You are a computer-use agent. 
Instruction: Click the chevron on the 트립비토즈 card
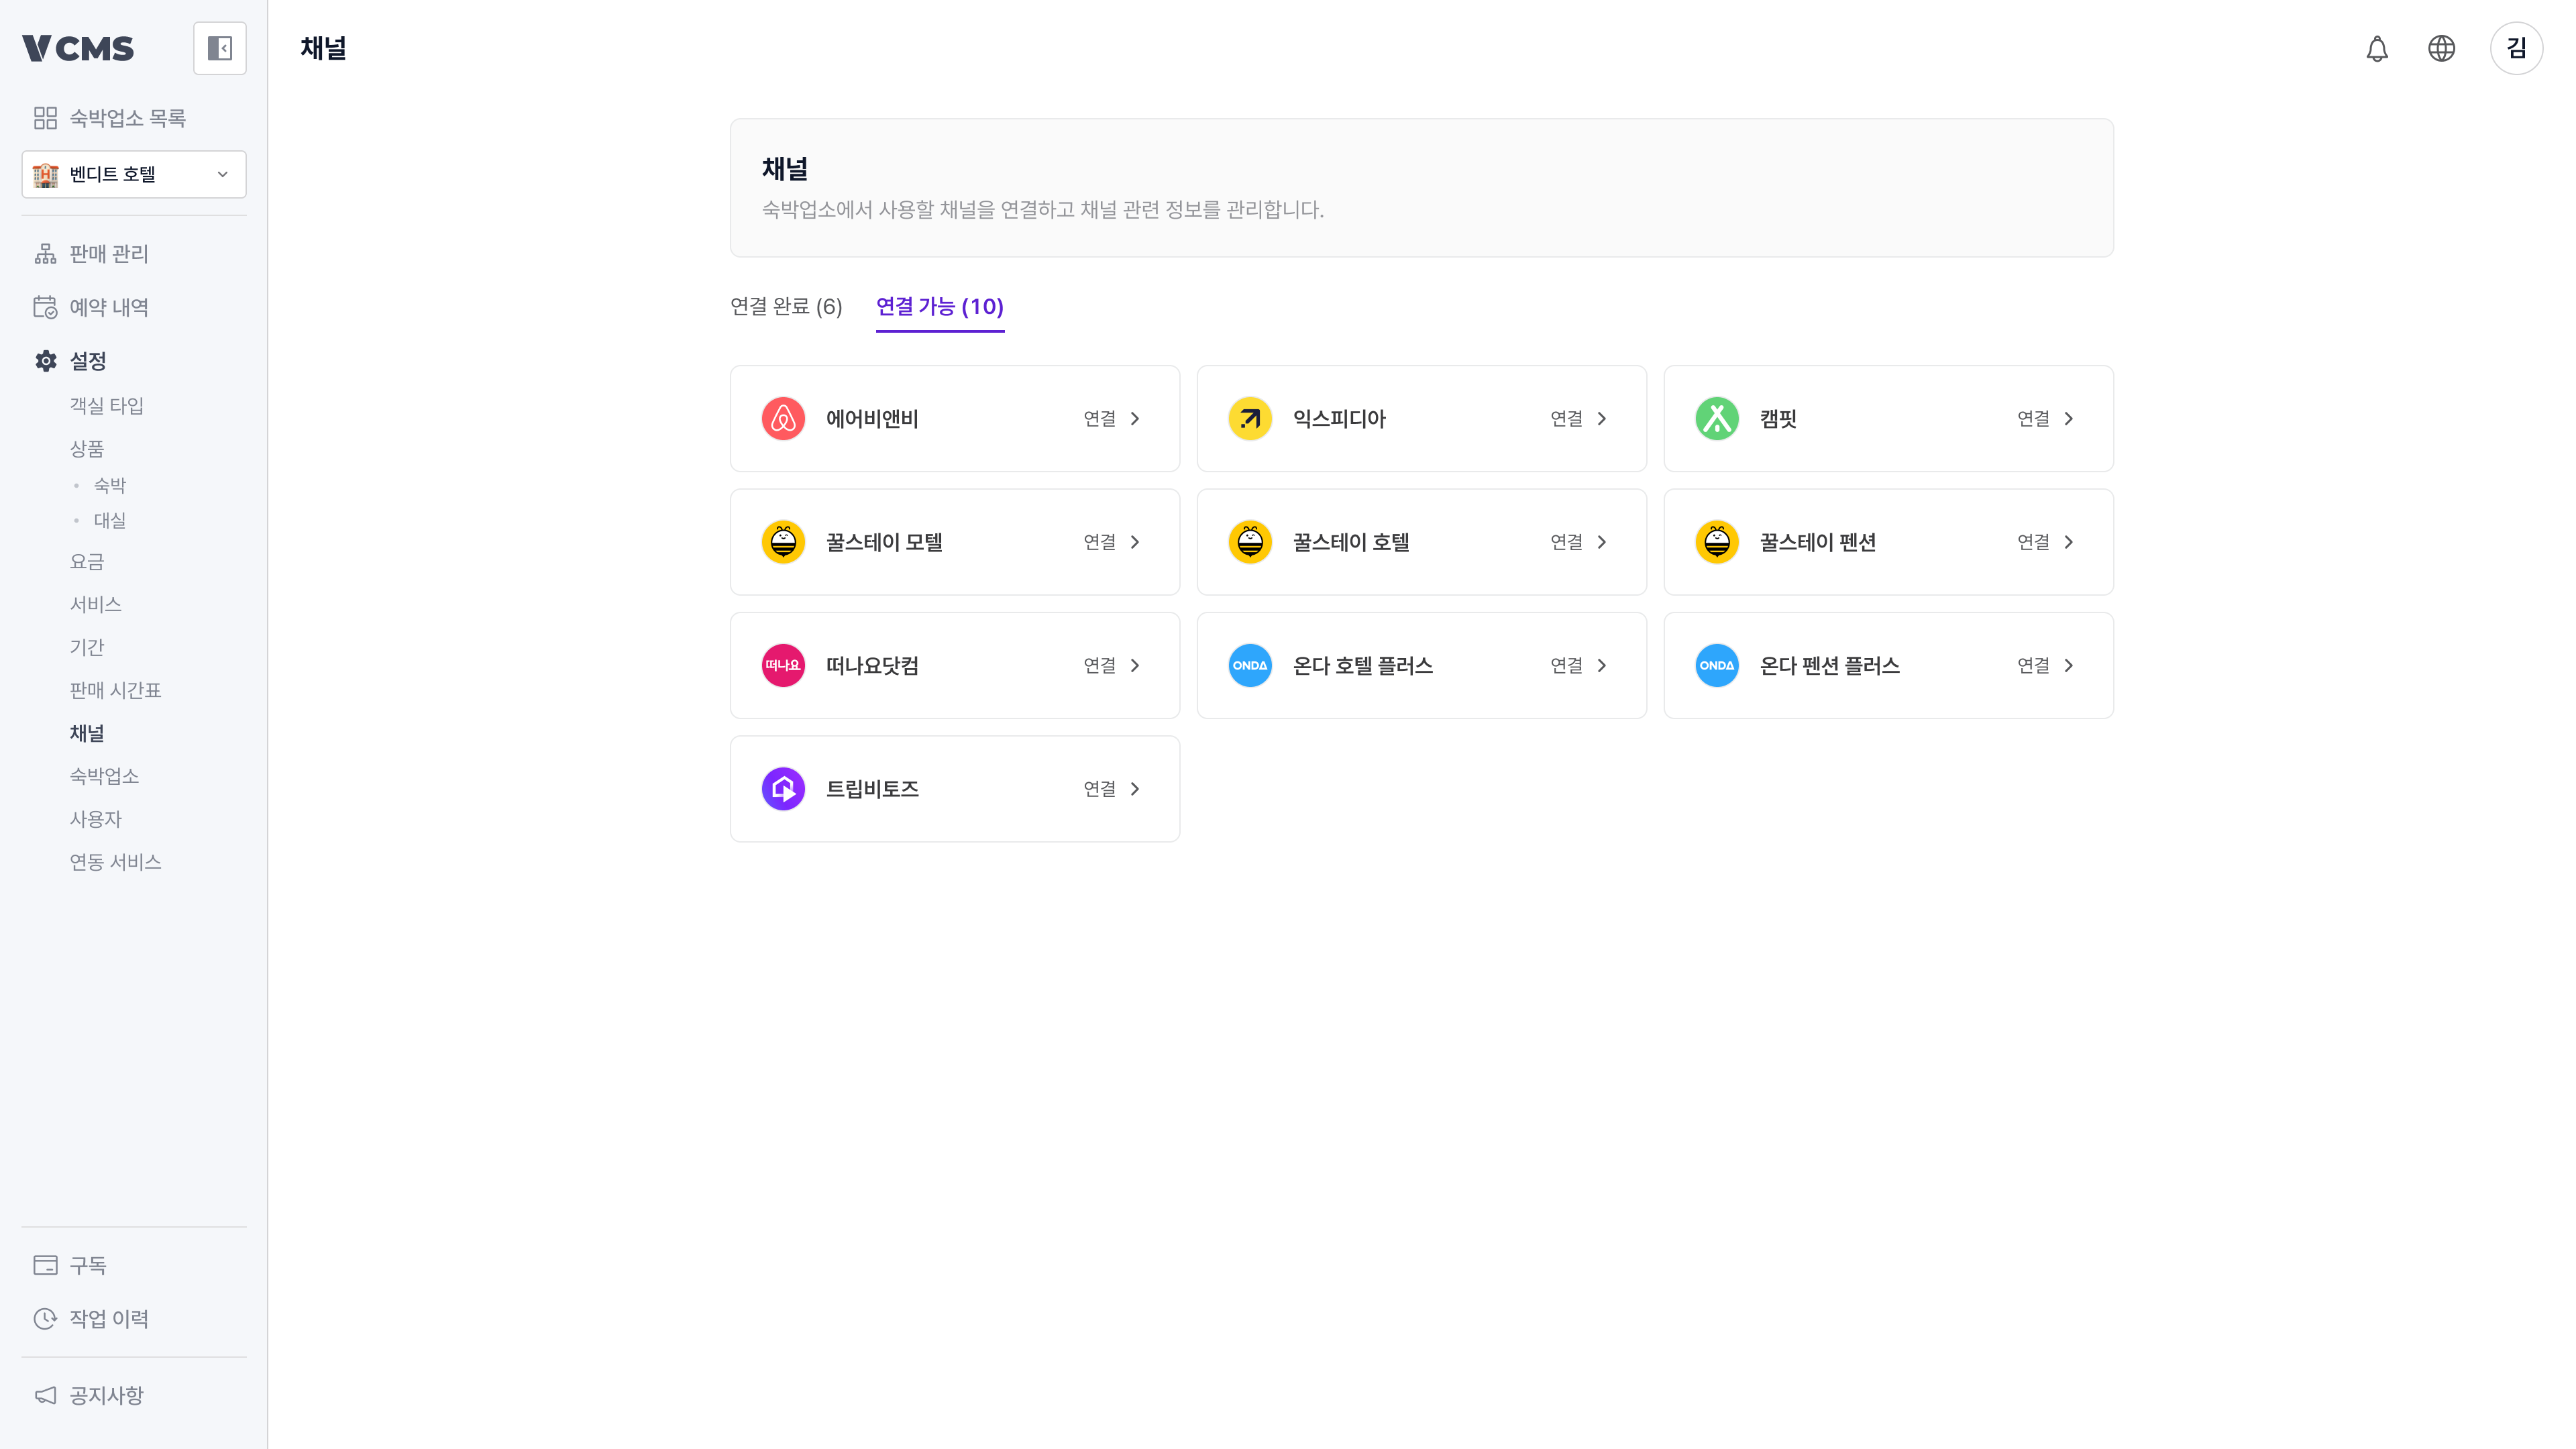[1135, 789]
